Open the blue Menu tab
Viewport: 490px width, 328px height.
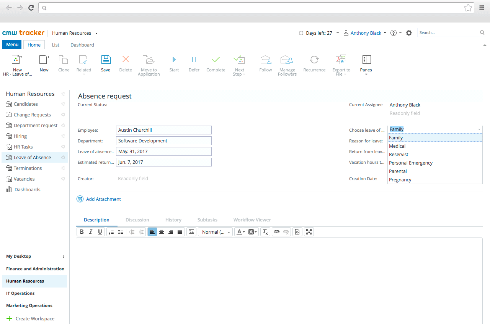pos(12,45)
